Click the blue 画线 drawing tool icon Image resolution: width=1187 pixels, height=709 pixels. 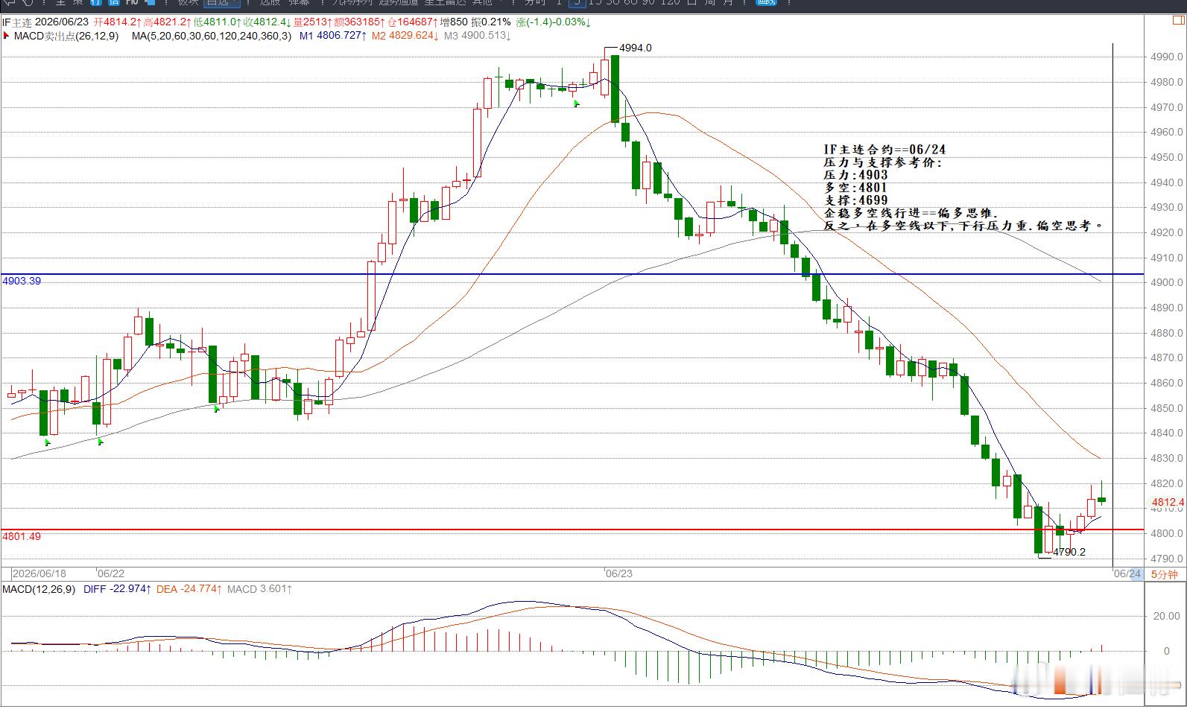pyautogui.click(x=766, y=2)
